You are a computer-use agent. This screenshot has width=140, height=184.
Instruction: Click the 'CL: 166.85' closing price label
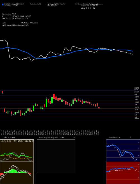pyautogui.click(x=52, y=5)
